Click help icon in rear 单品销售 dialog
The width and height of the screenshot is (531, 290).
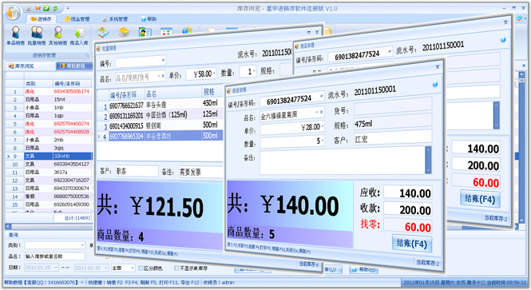[x=503, y=40]
